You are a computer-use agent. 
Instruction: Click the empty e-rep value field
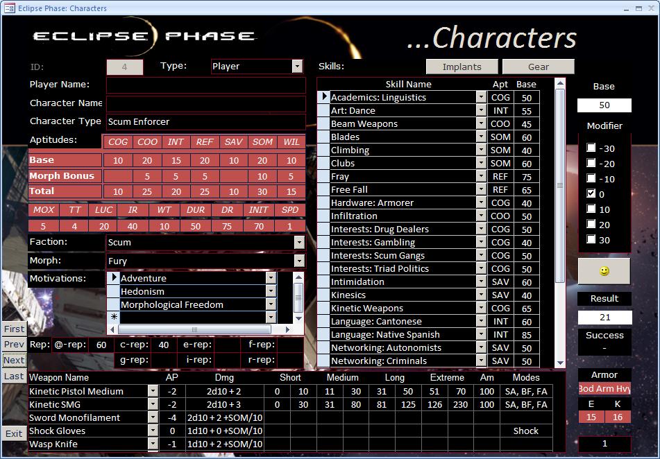[x=228, y=345]
